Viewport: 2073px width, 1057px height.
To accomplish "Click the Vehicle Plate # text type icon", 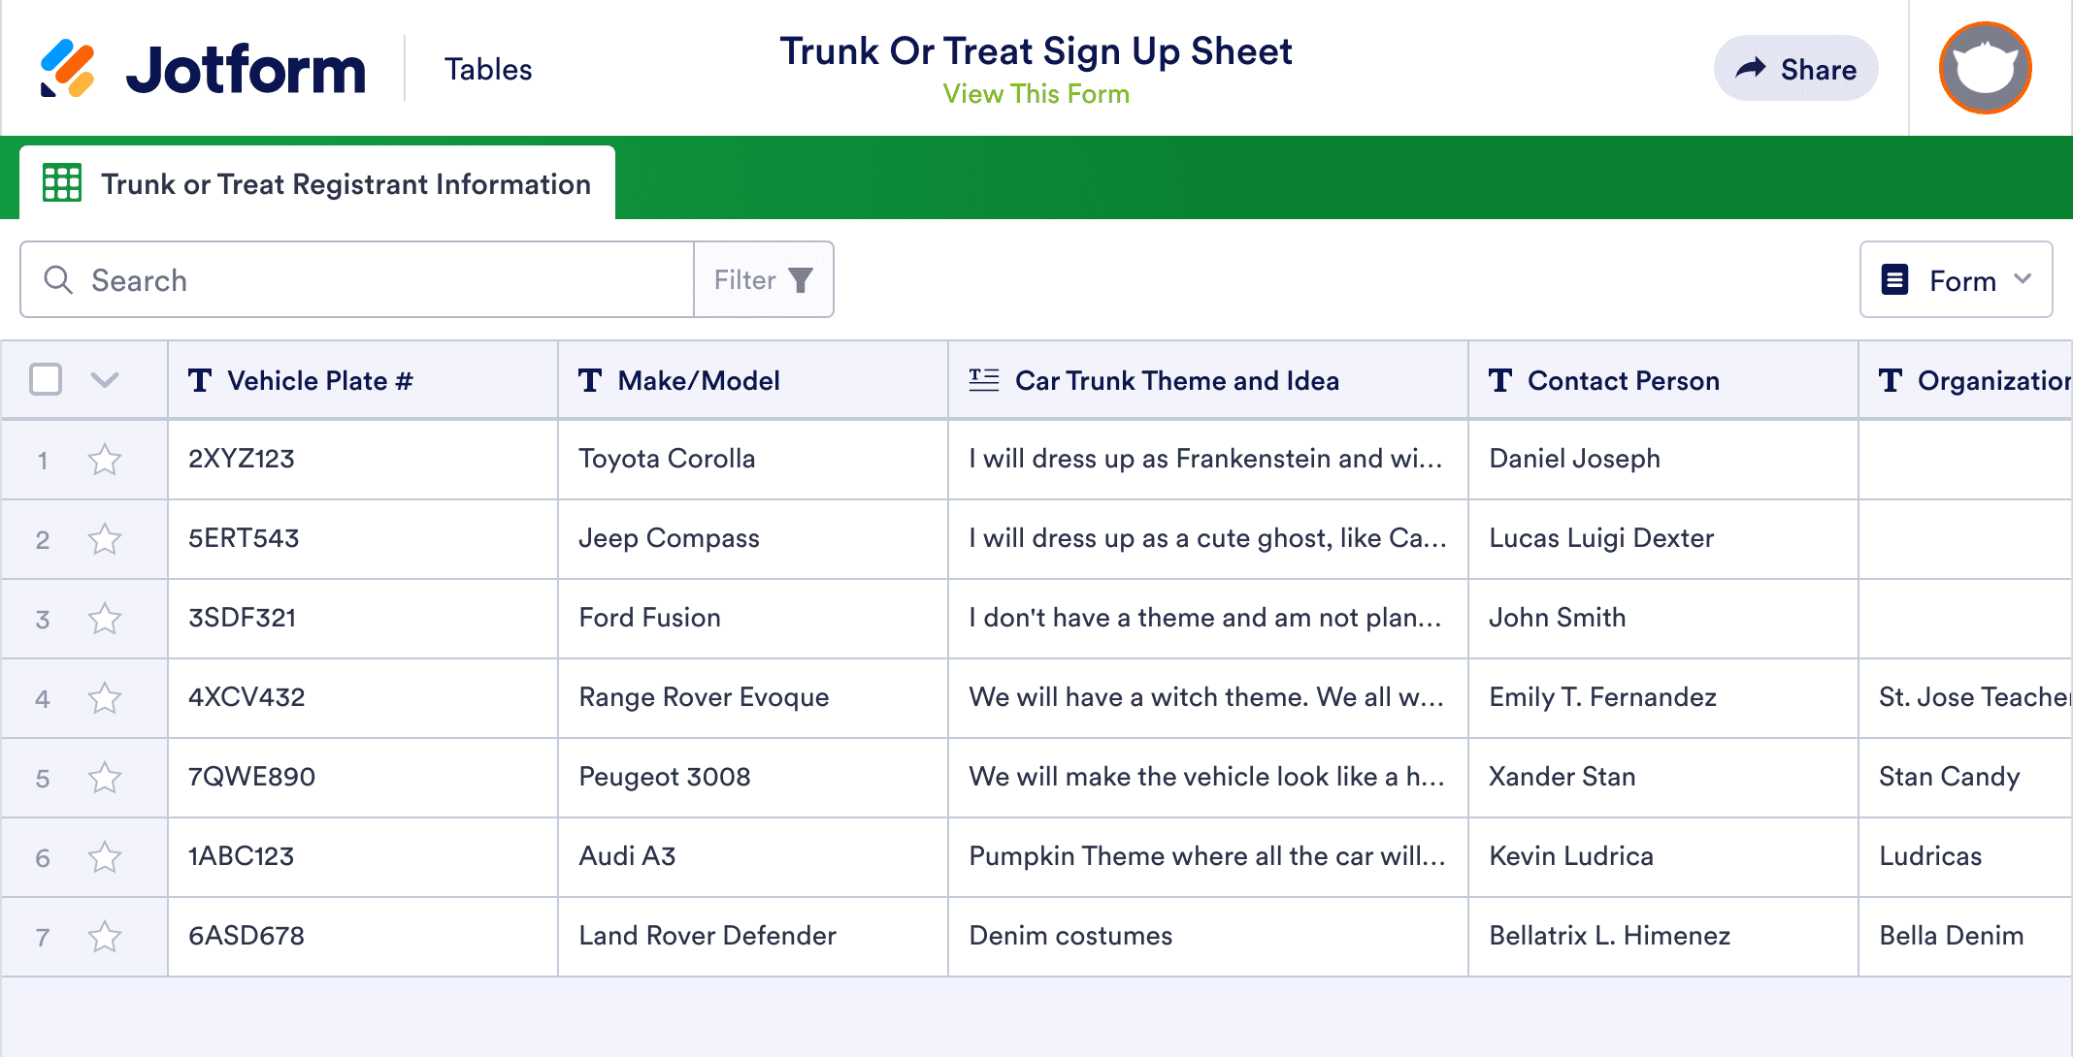I will pos(200,380).
